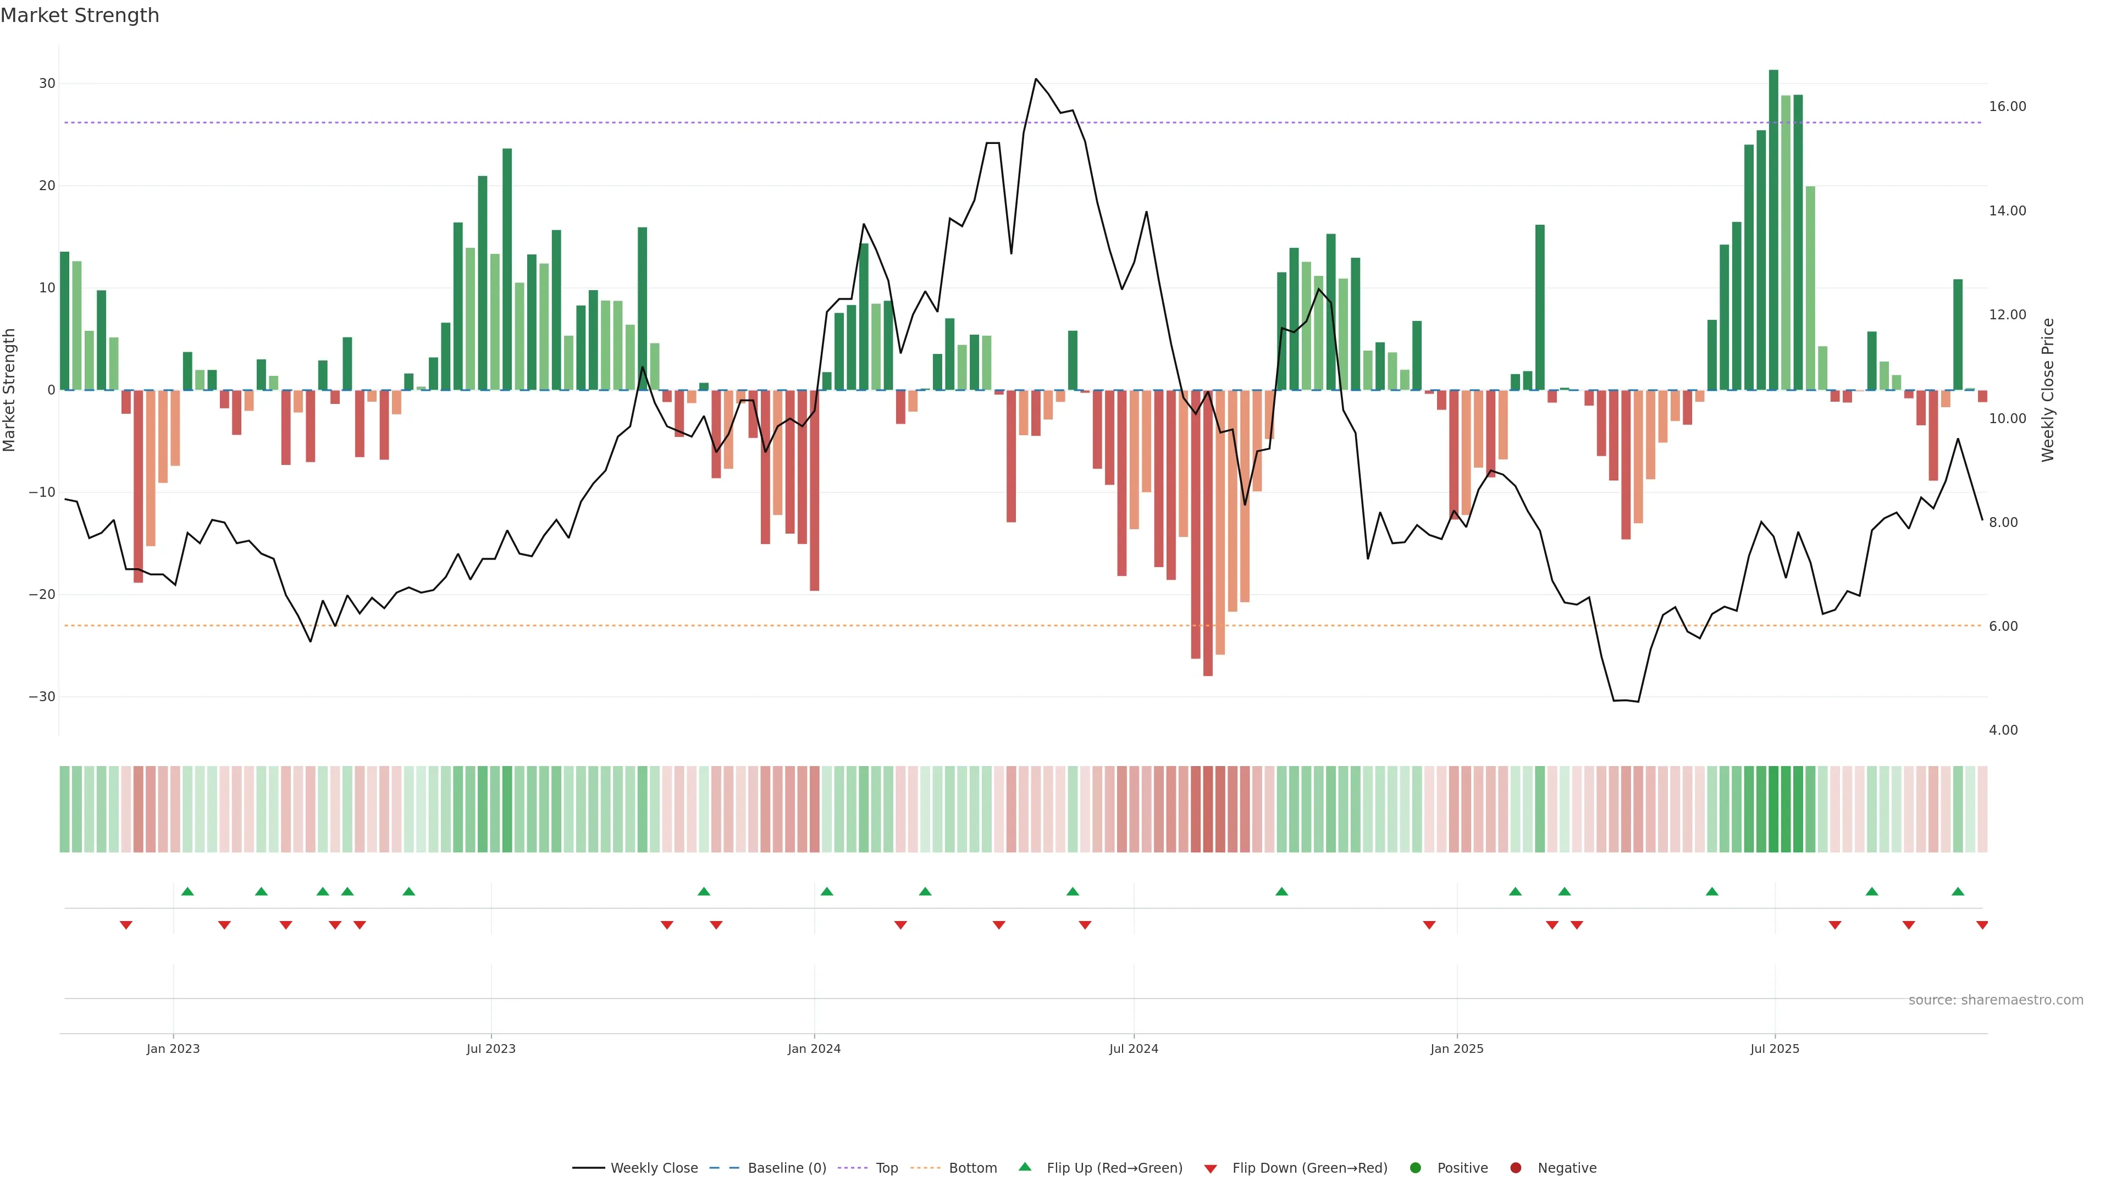Screen dimensions: 2111x1187
Task: Click the first flip-up marker after Jan 2023
Action: pos(187,891)
